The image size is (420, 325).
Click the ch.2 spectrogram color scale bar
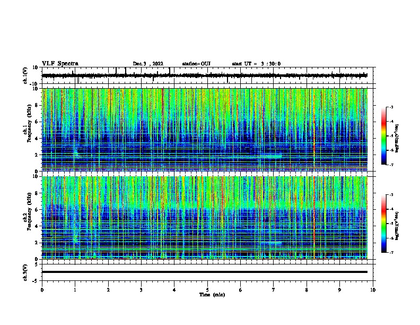click(x=384, y=224)
